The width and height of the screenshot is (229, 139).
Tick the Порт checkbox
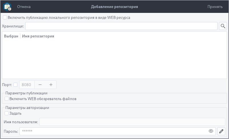point(15,85)
